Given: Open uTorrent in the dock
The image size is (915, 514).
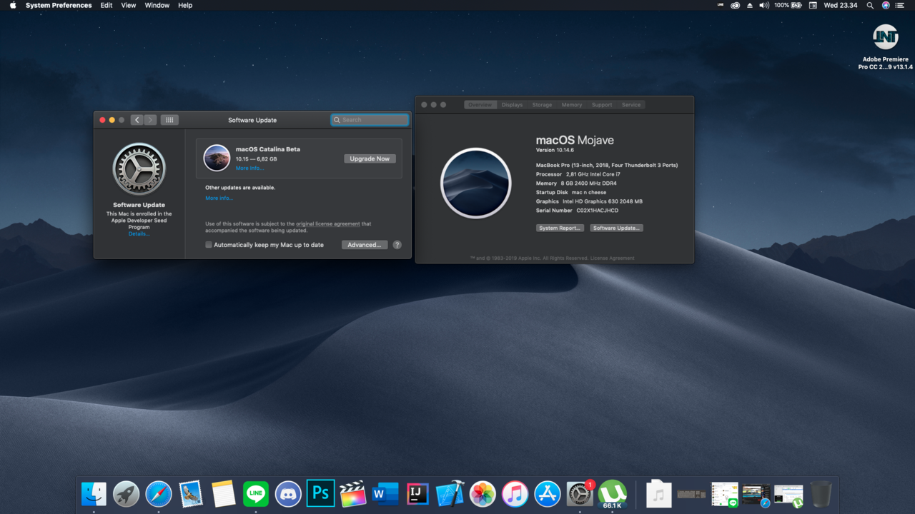Looking at the screenshot, I should [612, 493].
